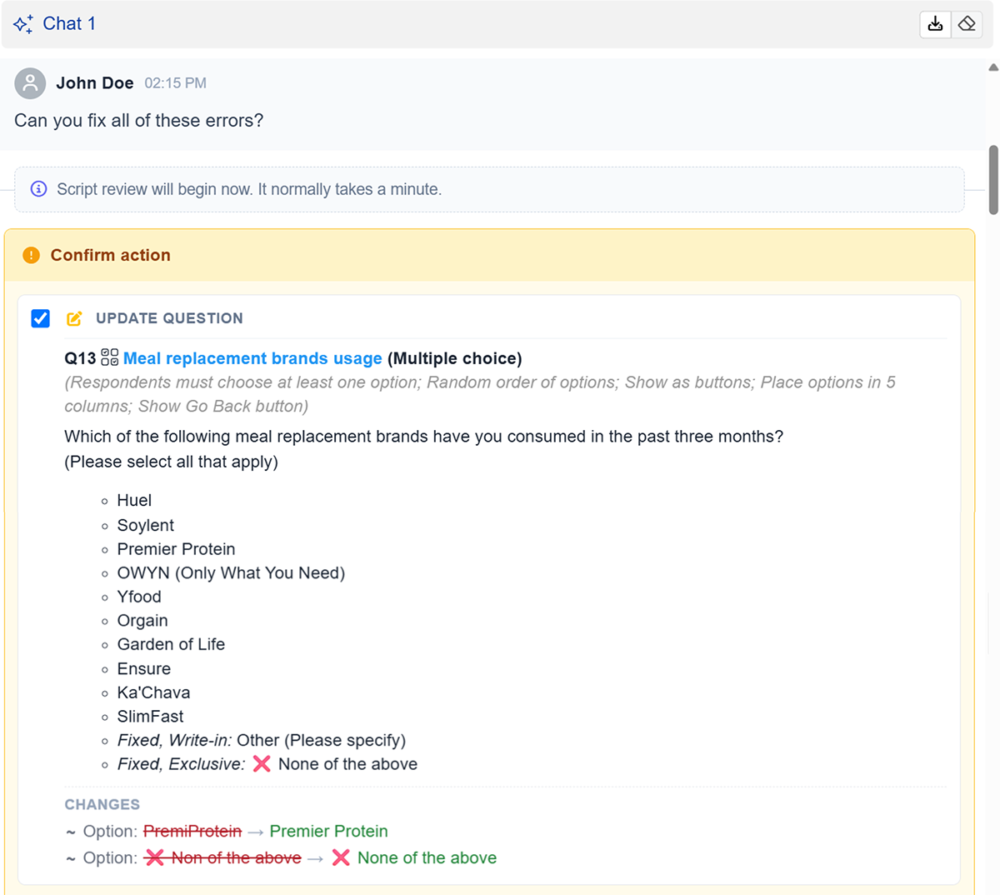Click the green None of the above text
Screen dimensions: 1000x895
tap(427, 857)
